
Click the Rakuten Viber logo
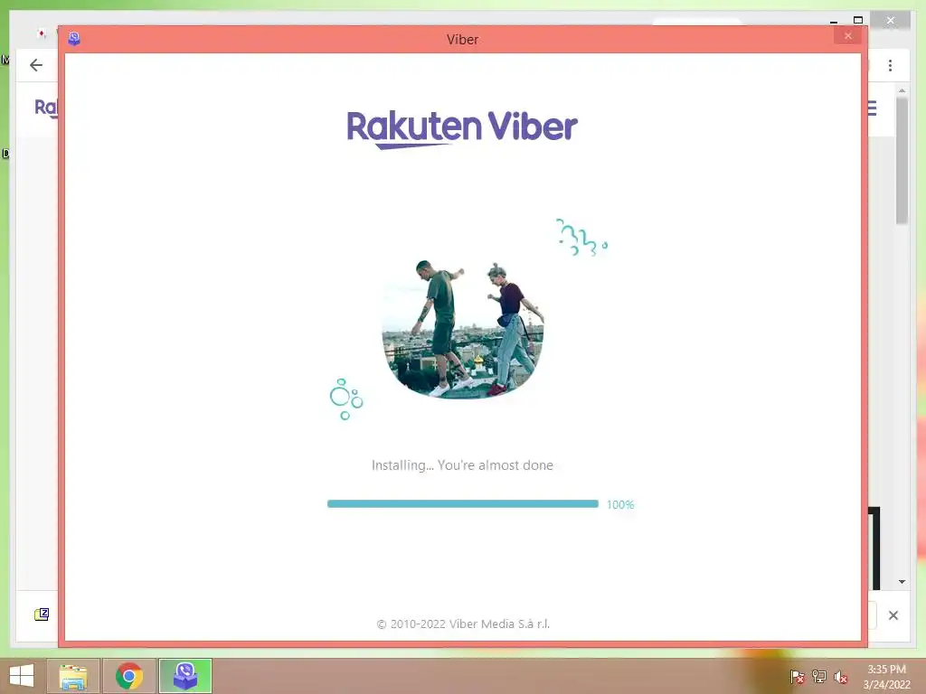[462, 129]
